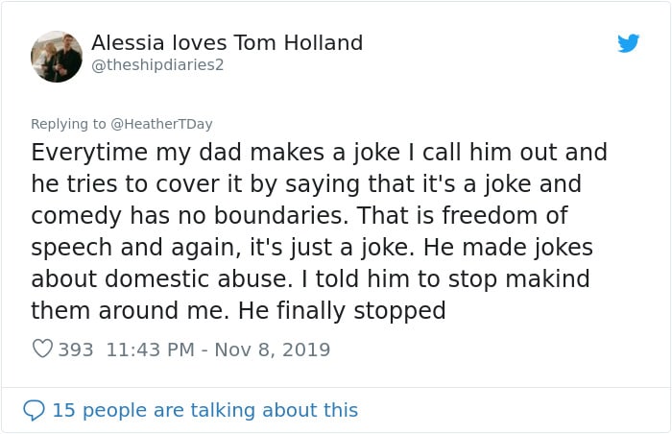Click the phrase 'them around me'
This screenshot has height=434, width=672.
tap(131, 310)
